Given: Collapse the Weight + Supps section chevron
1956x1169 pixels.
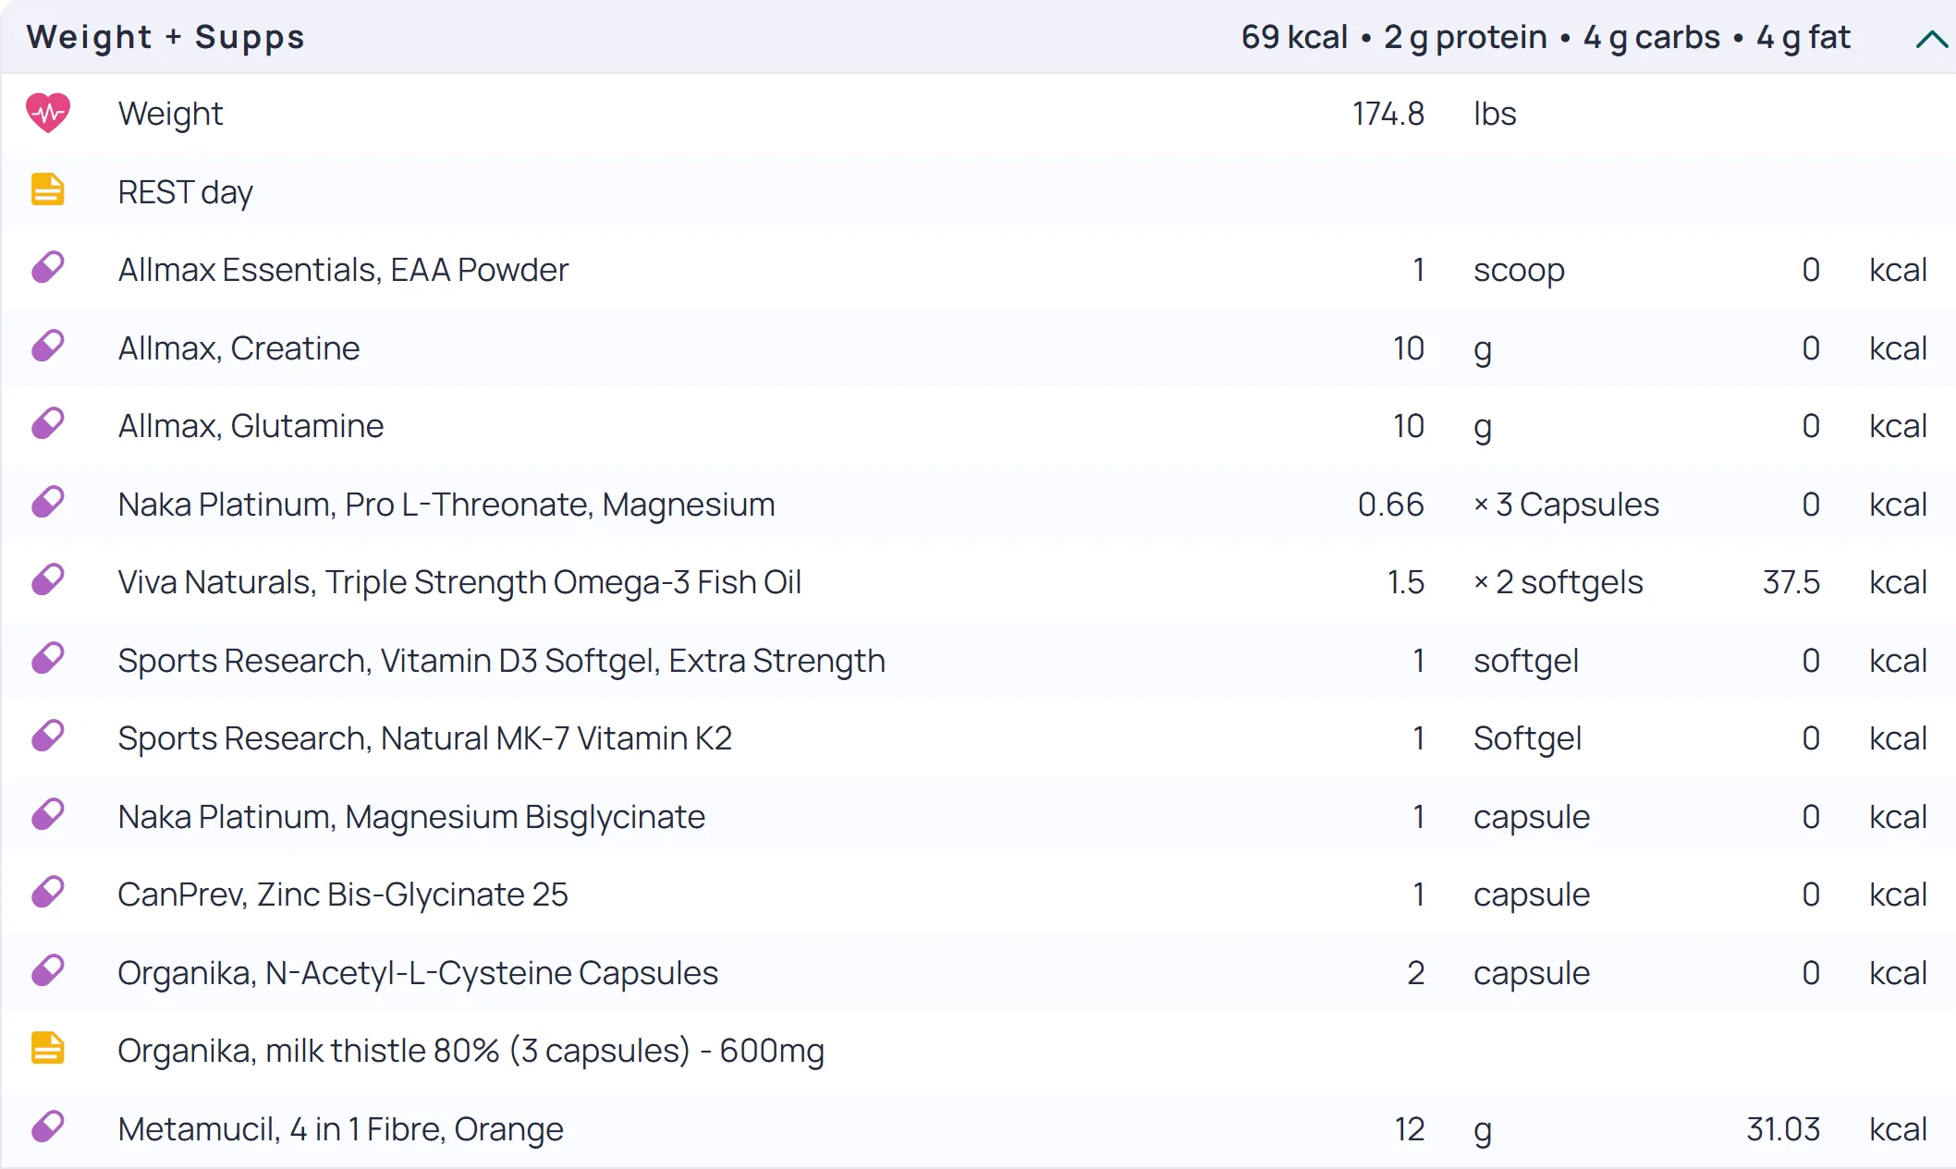Looking at the screenshot, I should pyautogui.click(x=1932, y=39).
